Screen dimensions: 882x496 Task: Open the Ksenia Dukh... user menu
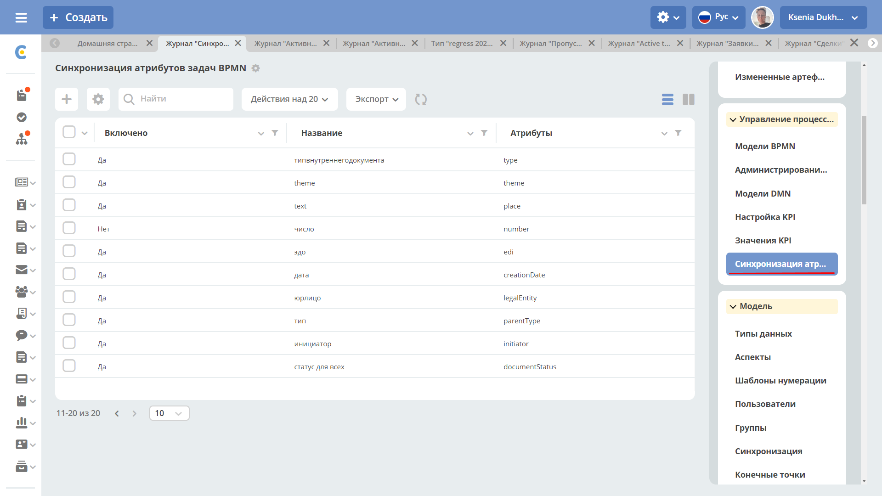coord(823,17)
